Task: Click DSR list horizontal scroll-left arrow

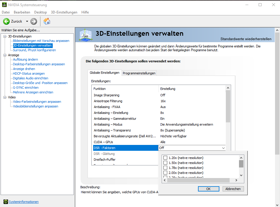Action: (165, 180)
